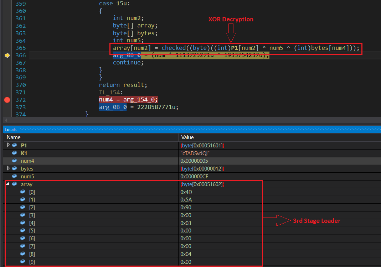The image size is (381, 267).
Task: Click the continue statement on line 367
Action: [x=128, y=62]
